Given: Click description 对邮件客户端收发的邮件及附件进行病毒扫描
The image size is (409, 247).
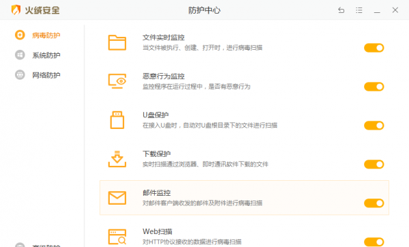Looking at the screenshot, I should click(x=202, y=203).
